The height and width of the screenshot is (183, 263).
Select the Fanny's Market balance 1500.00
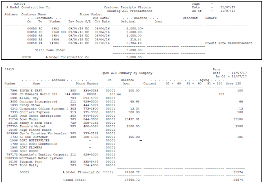(133, 126)
